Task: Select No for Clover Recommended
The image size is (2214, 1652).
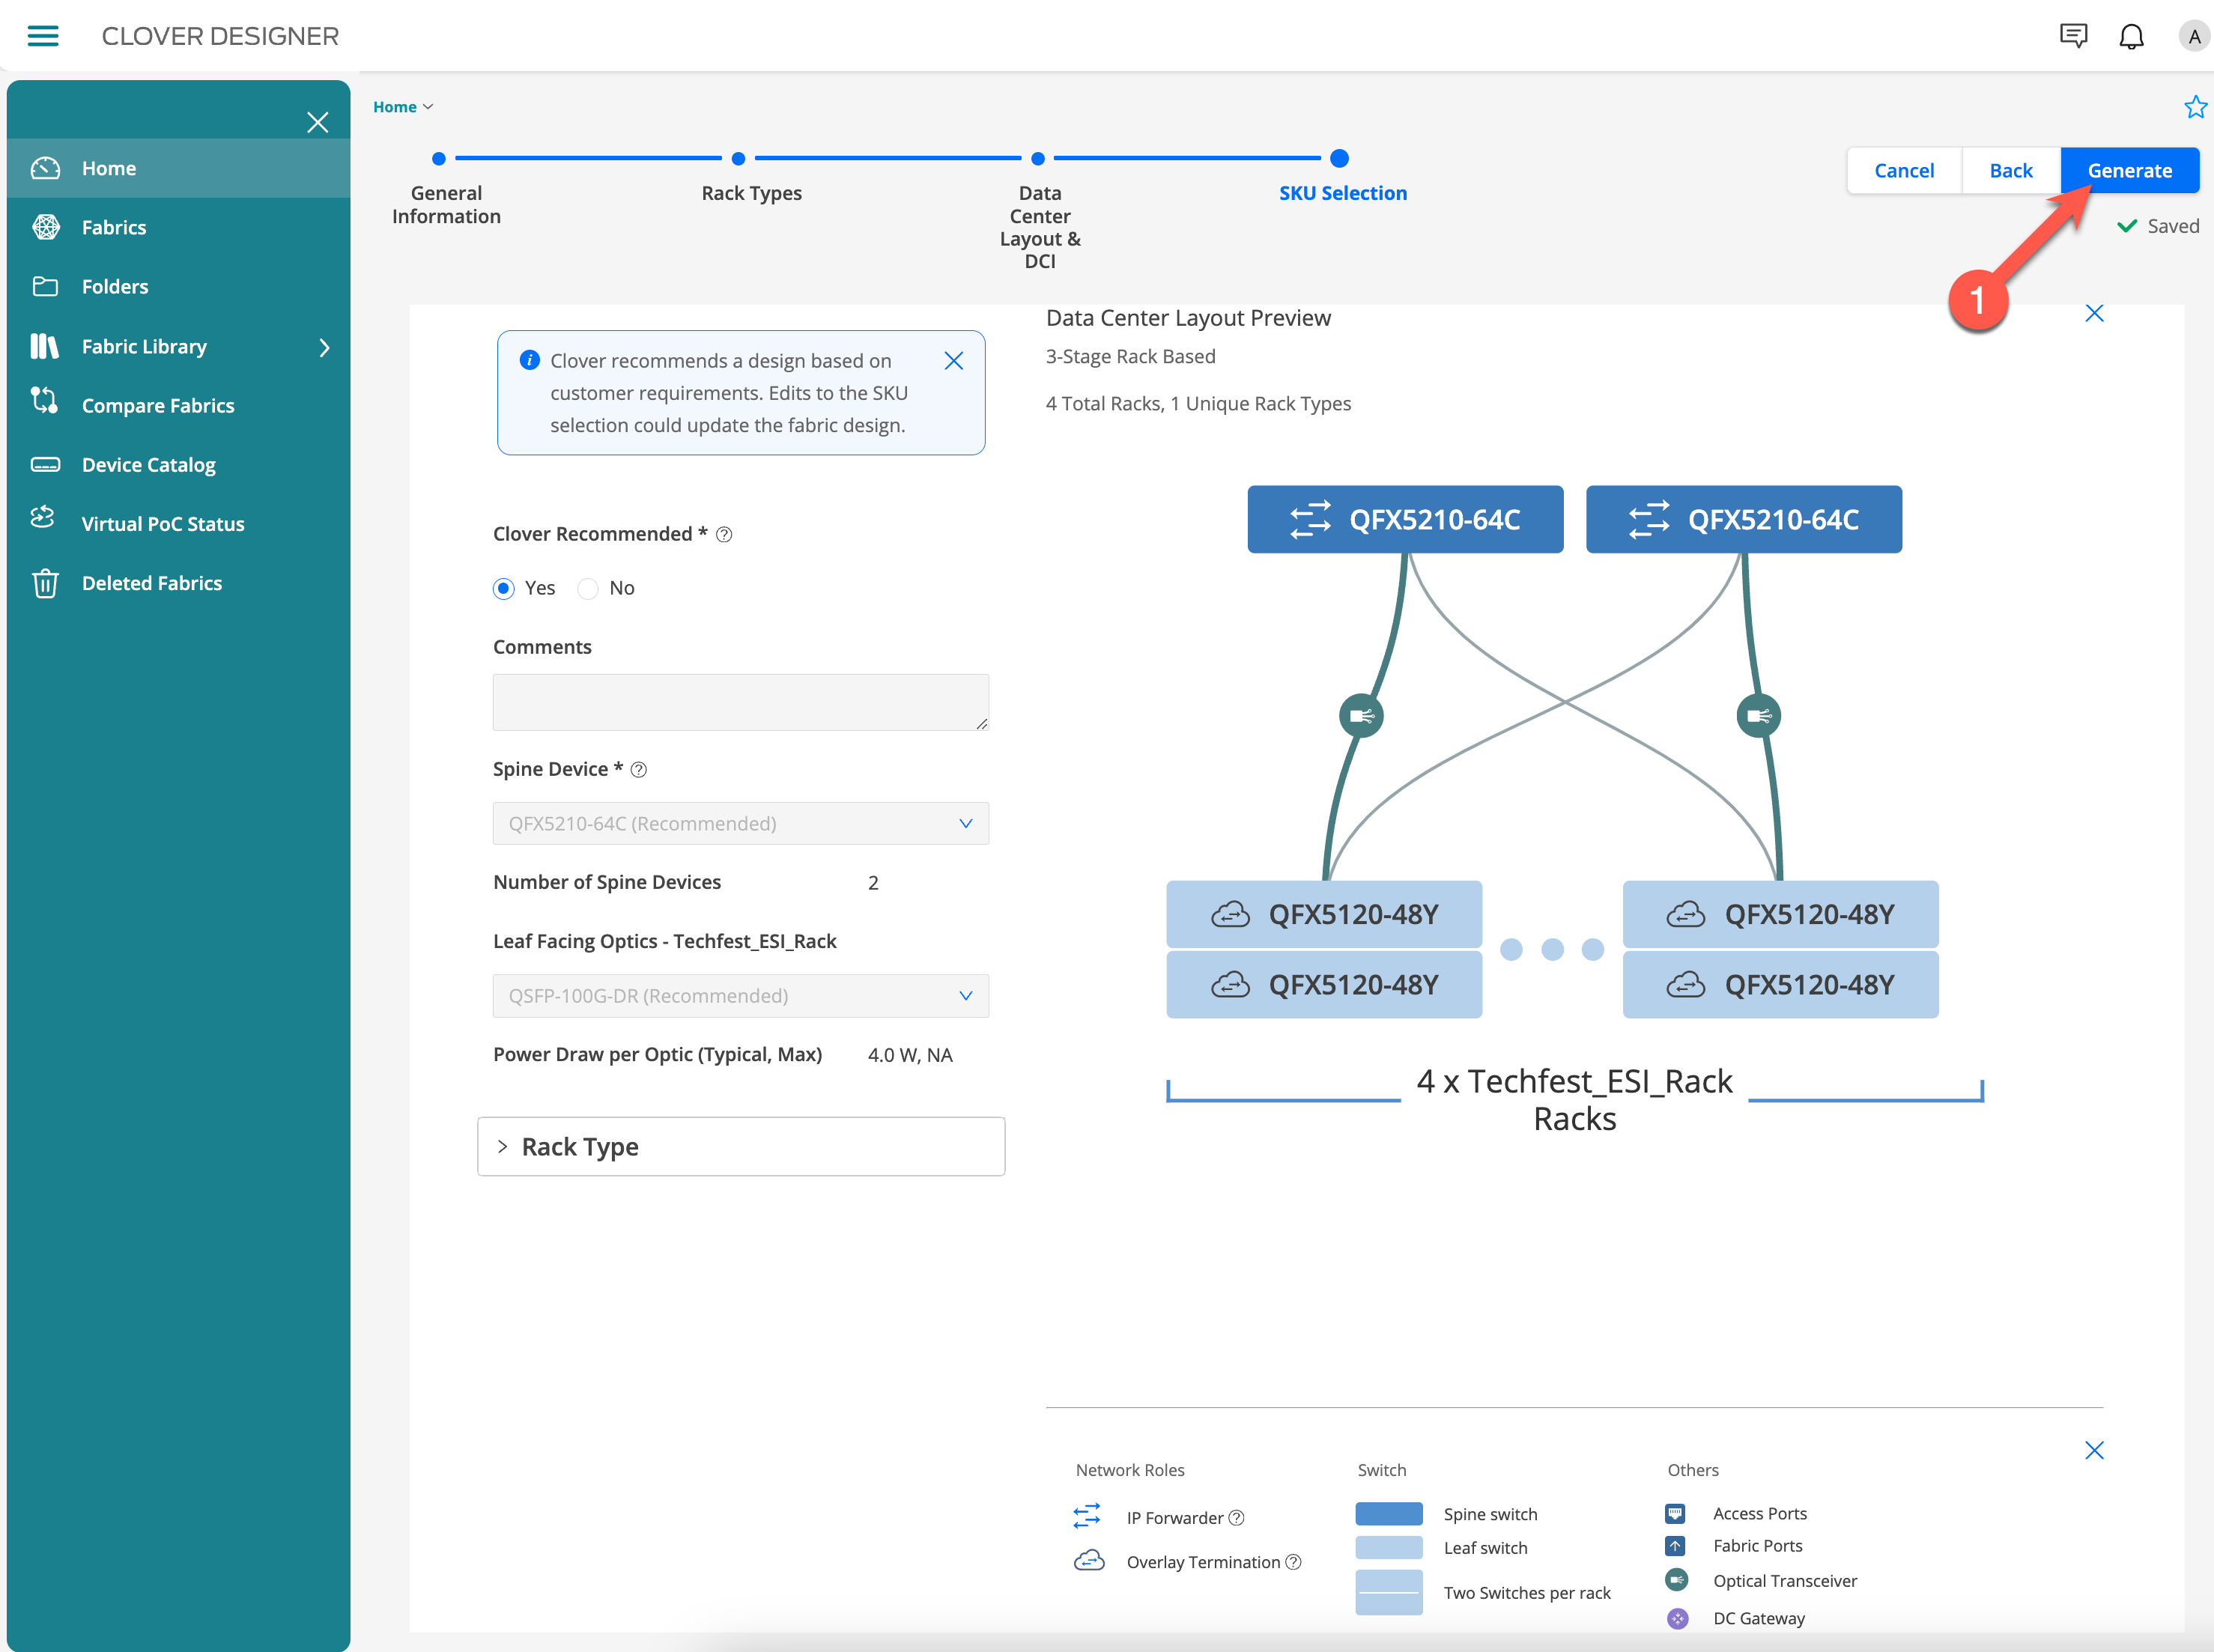Action: point(588,588)
